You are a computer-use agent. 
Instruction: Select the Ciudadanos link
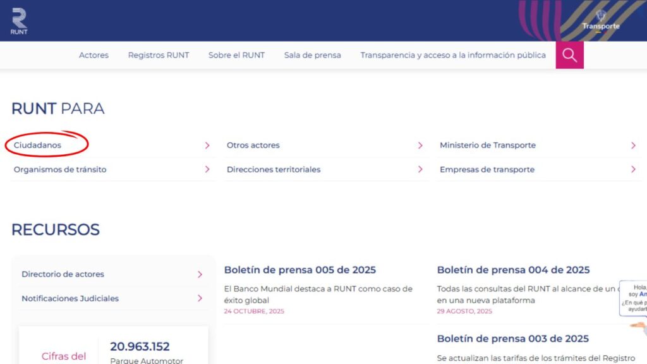[x=38, y=145]
